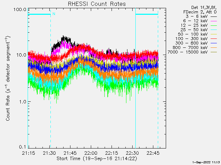The image size is (221, 165).
Task: Click the x-axis time label '22:15'
Action: click(x=112, y=153)
